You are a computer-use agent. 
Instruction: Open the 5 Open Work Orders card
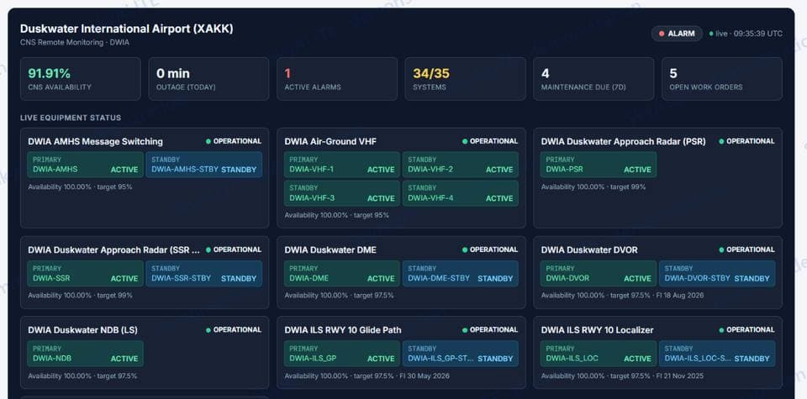pyautogui.click(x=722, y=79)
